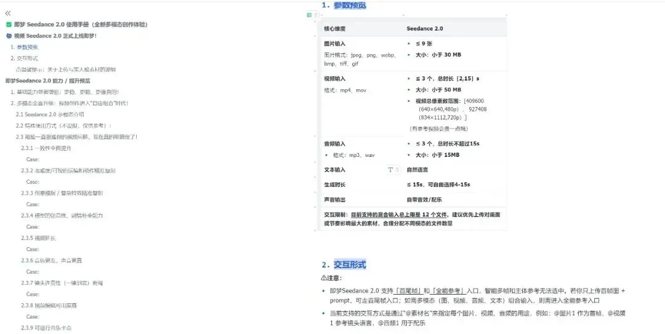This screenshot has width=665, height=334.
Task: Select outline entry 1. 参数预览
Action: (x=25, y=47)
